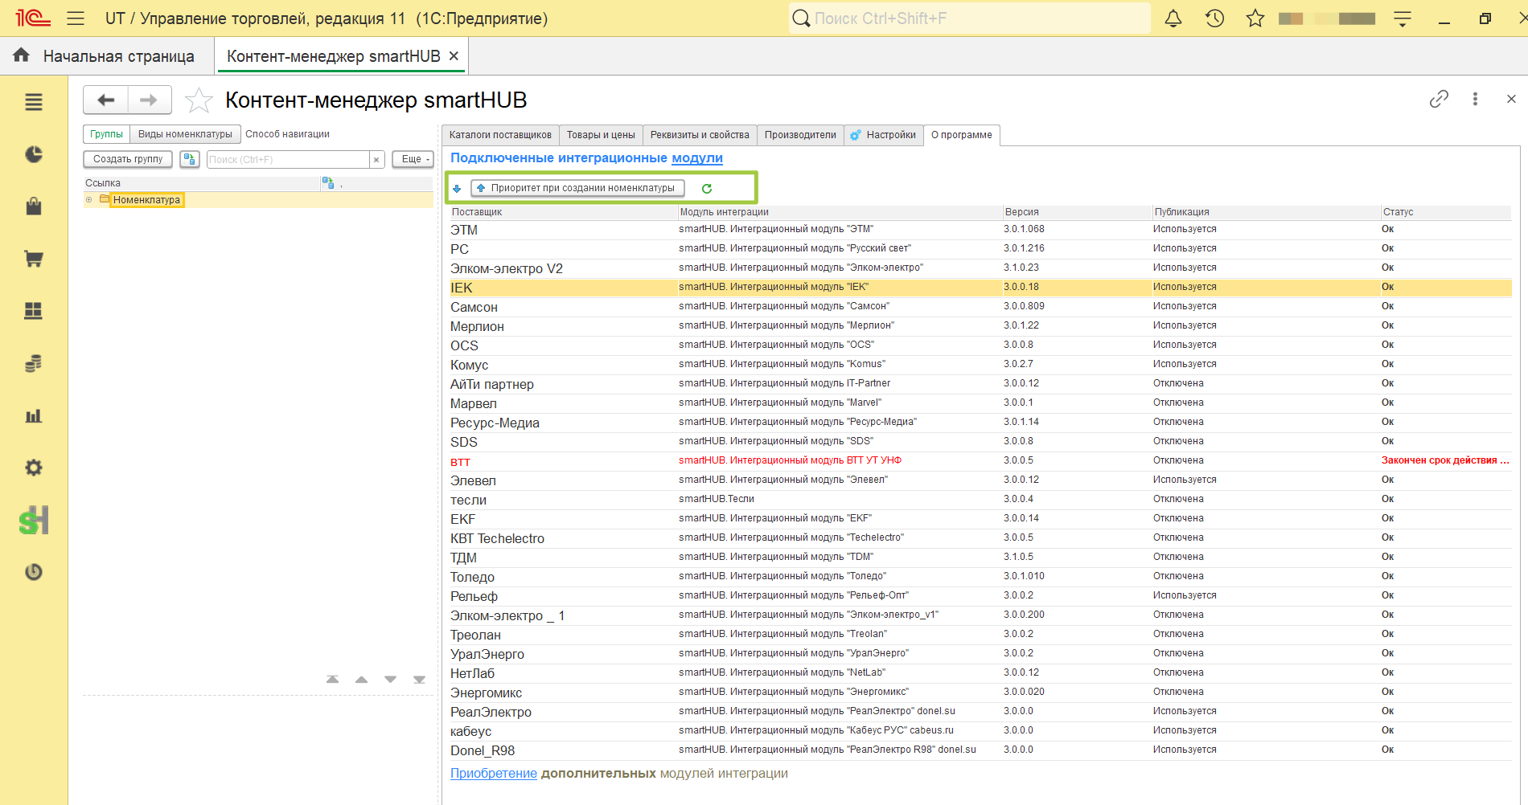Click the green refresh modules icon
Viewport: 1528px width, 805px height.
[x=707, y=189]
